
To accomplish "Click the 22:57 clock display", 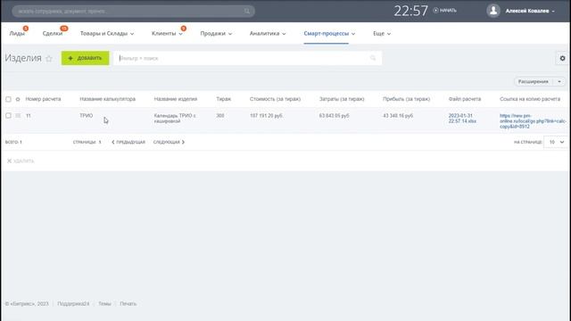I will (410, 11).
